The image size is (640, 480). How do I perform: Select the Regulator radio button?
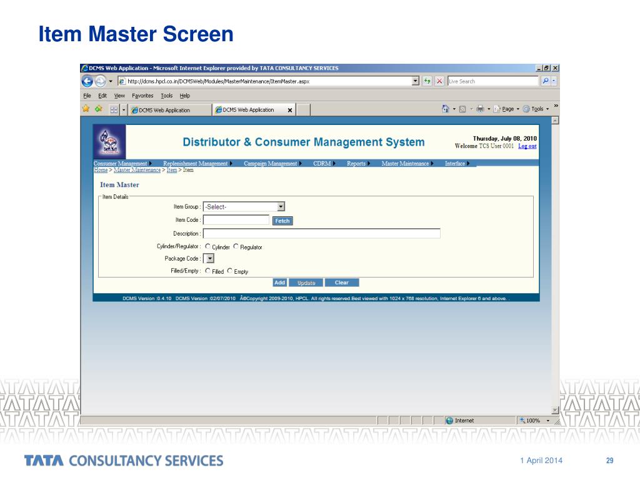click(x=236, y=246)
